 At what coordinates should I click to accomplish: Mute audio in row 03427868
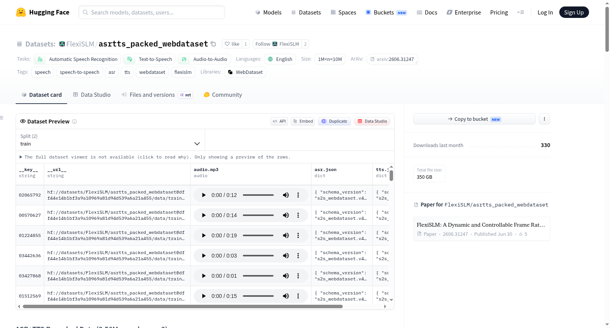pos(286,276)
